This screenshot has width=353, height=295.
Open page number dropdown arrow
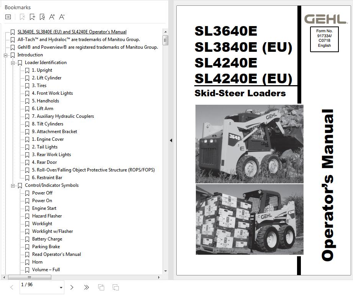click(61, 288)
